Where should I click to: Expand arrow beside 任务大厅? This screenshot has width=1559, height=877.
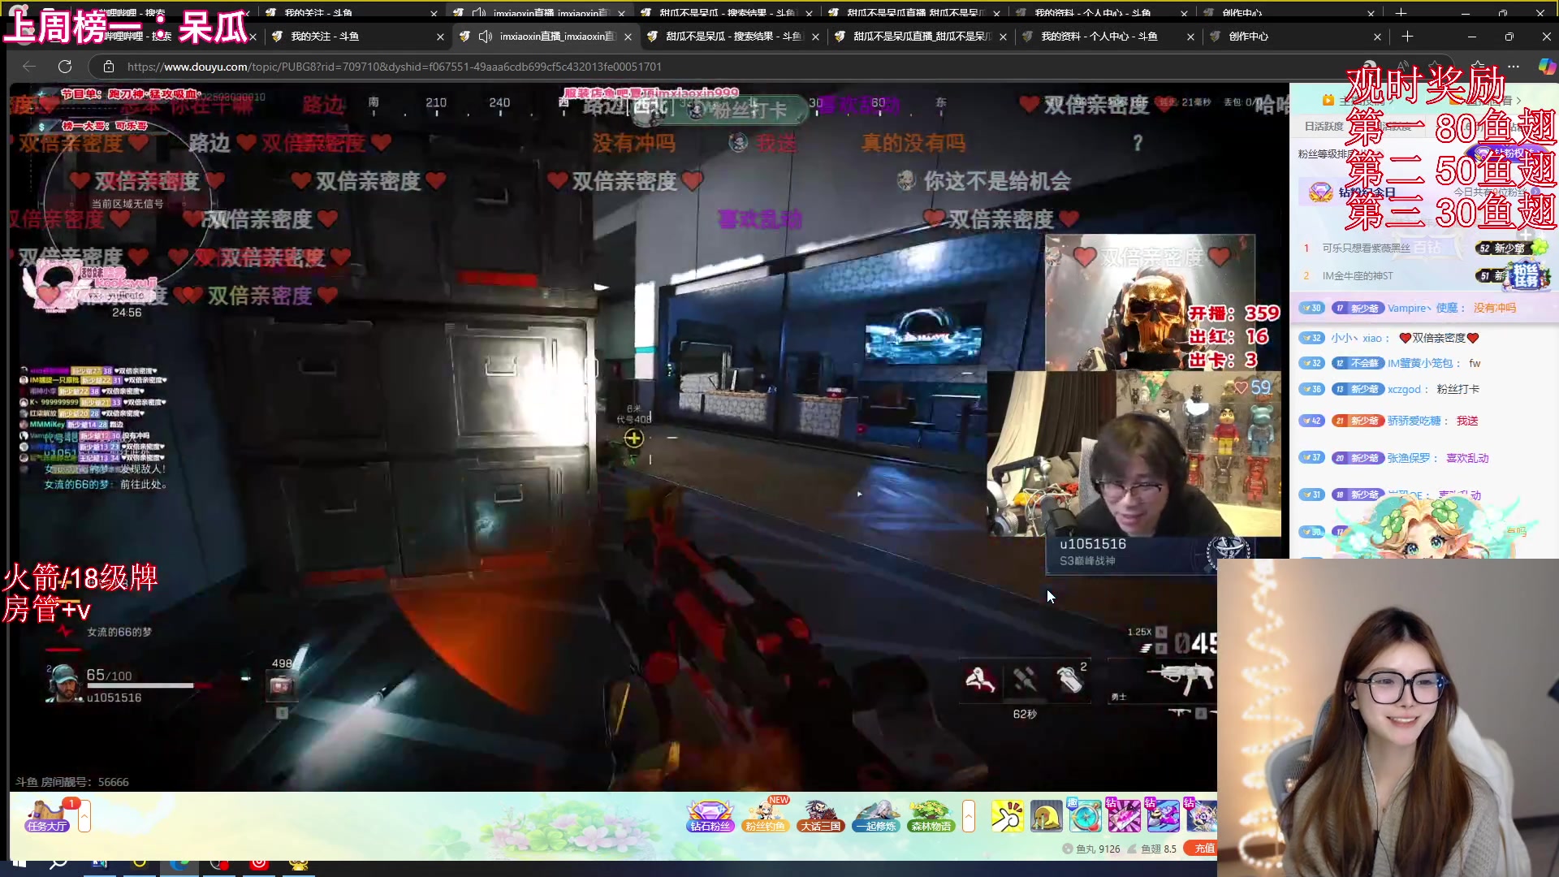pyautogui.click(x=84, y=816)
